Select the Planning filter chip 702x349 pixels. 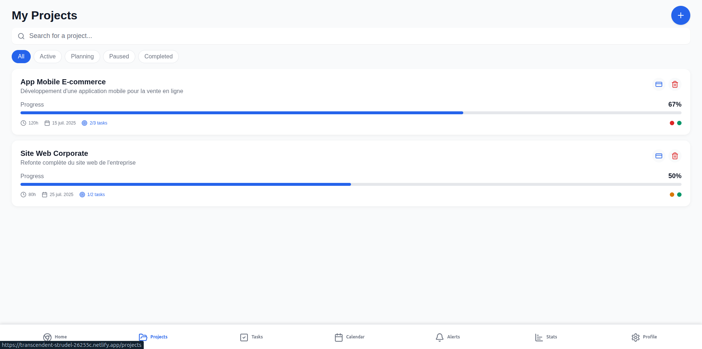pos(82,57)
